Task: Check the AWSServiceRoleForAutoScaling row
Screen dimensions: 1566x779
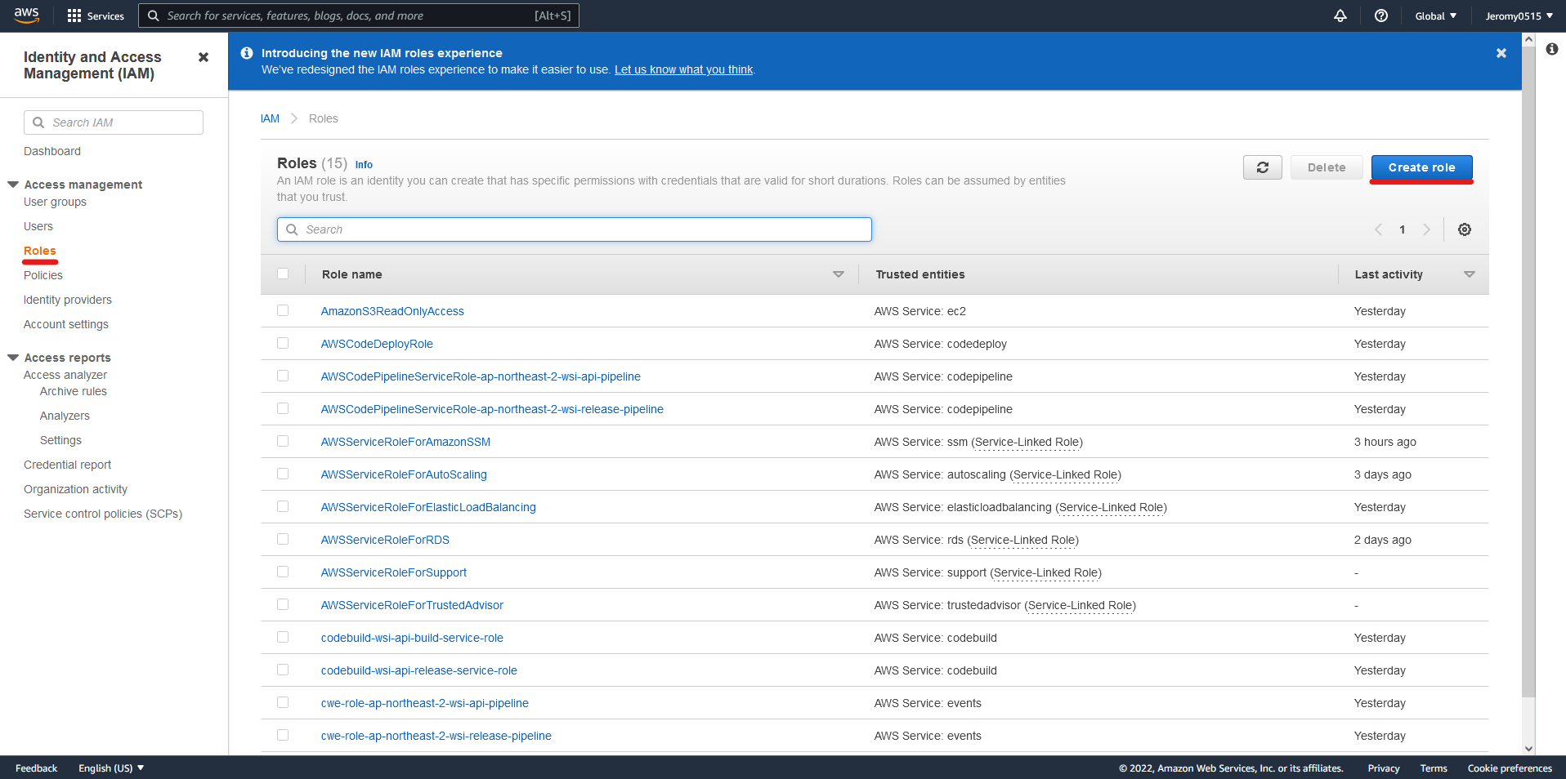Action: click(x=283, y=474)
